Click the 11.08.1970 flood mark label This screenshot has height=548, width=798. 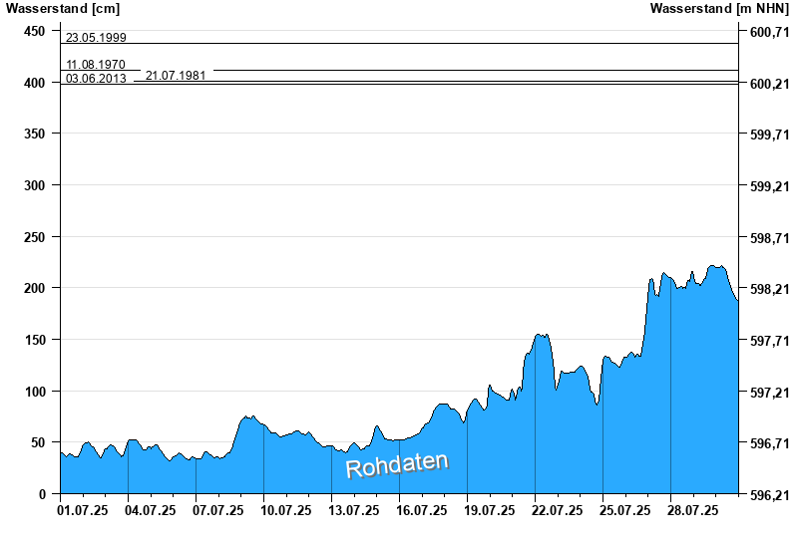[96, 65]
